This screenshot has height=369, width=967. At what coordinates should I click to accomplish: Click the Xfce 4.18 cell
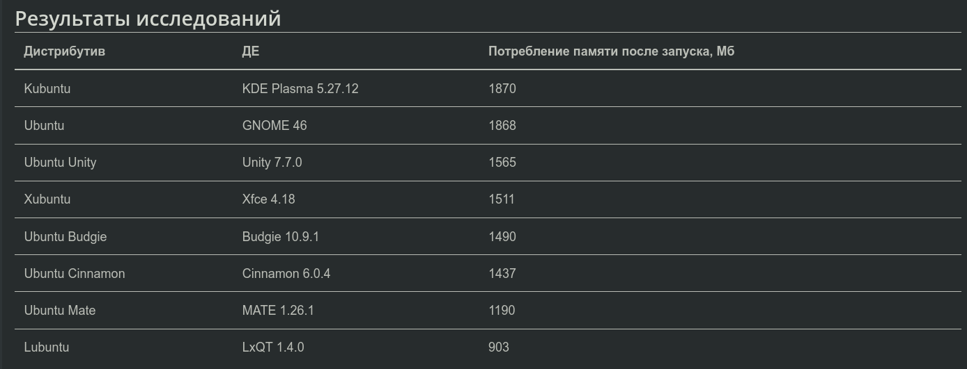coord(268,199)
